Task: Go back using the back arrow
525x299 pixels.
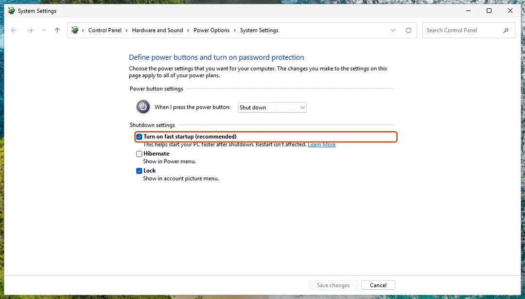Action: [x=14, y=30]
